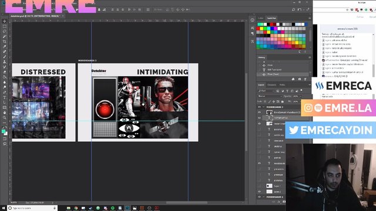
Task: Click the yellow swatch in Swatches panel
Action: [x=261, y=29]
